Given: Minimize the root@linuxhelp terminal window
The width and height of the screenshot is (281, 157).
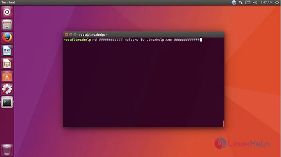Looking at the screenshot, I should [71, 35].
